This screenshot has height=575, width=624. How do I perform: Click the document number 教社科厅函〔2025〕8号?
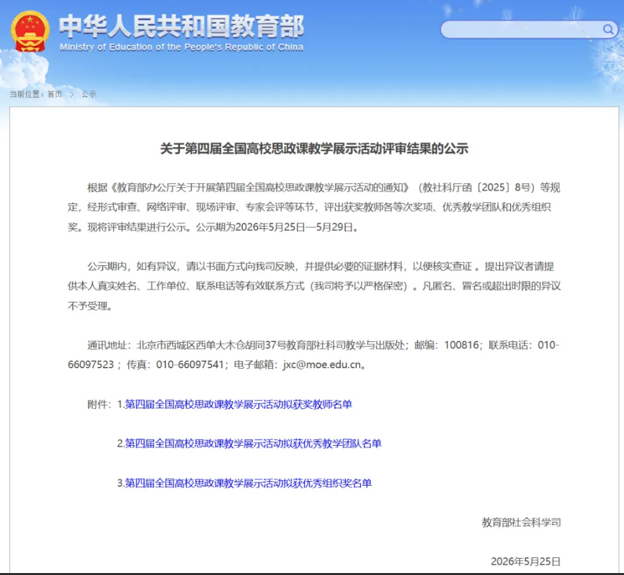(477, 188)
